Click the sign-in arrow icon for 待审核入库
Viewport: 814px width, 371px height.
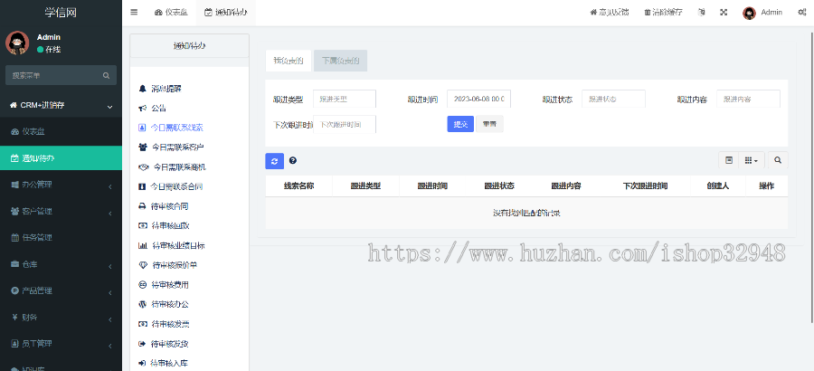click(x=142, y=363)
